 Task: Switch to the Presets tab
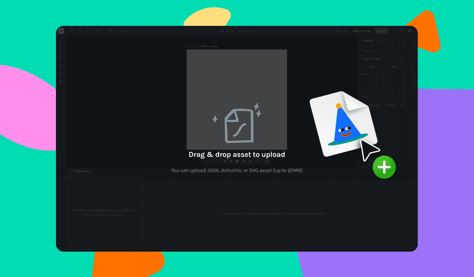pos(382,41)
